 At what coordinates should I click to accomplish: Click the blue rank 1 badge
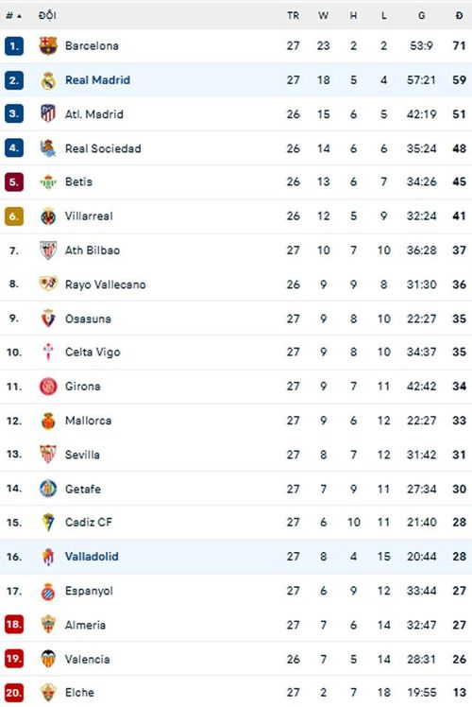pos(14,46)
